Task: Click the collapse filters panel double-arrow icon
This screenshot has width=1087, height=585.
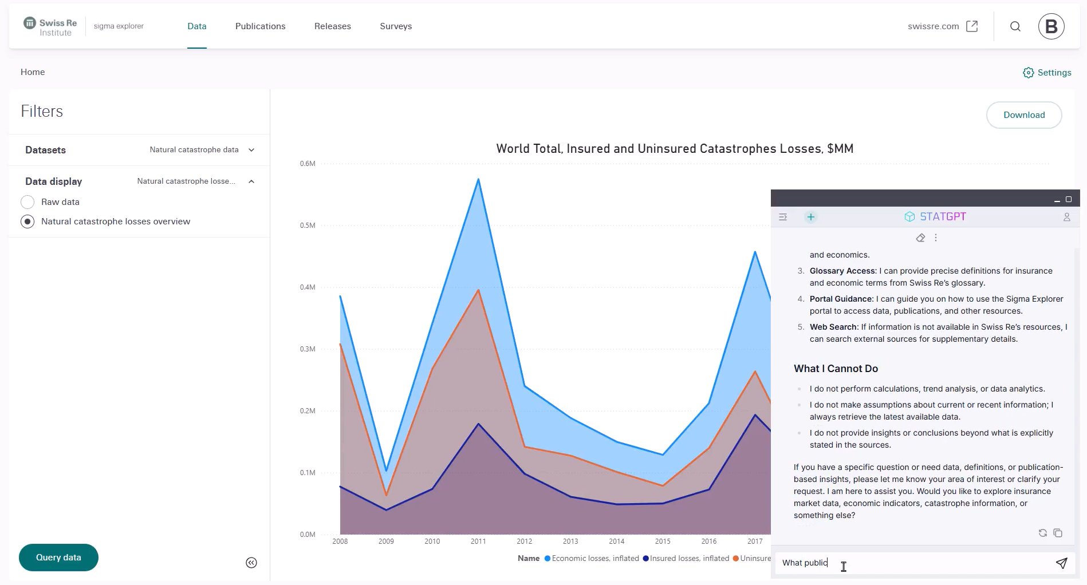Action: [251, 563]
